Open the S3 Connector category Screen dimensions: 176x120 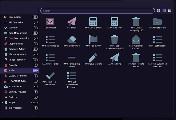click(19, 86)
